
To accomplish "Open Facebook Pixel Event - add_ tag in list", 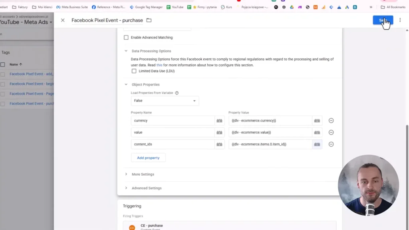I will coord(31,74).
